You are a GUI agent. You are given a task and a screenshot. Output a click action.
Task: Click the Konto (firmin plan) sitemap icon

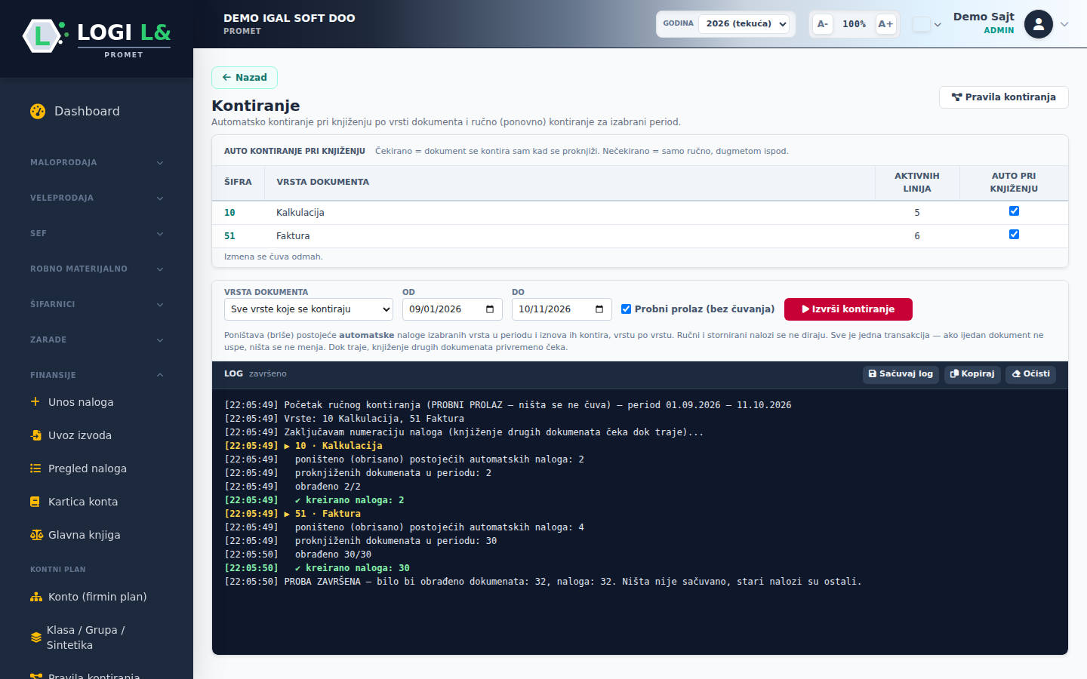[x=36, y=597]
